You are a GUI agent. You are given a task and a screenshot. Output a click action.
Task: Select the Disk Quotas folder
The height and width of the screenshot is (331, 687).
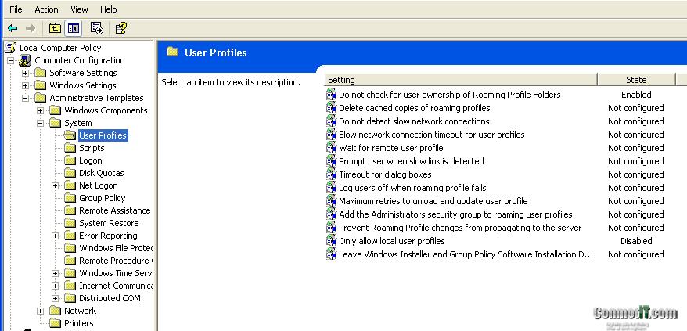coord(101,173)
